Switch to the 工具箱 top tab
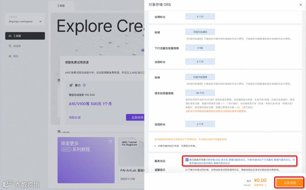306x190 pixels. click(61, 6)
